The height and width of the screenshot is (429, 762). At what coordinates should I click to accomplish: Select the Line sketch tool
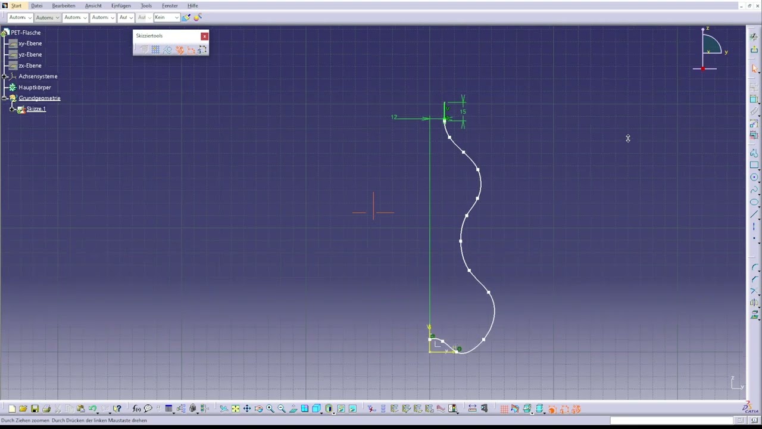pos(754,214)
